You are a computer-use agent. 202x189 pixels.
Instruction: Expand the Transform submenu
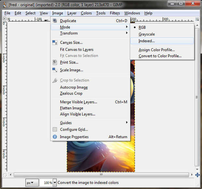[x=90, y=33]
